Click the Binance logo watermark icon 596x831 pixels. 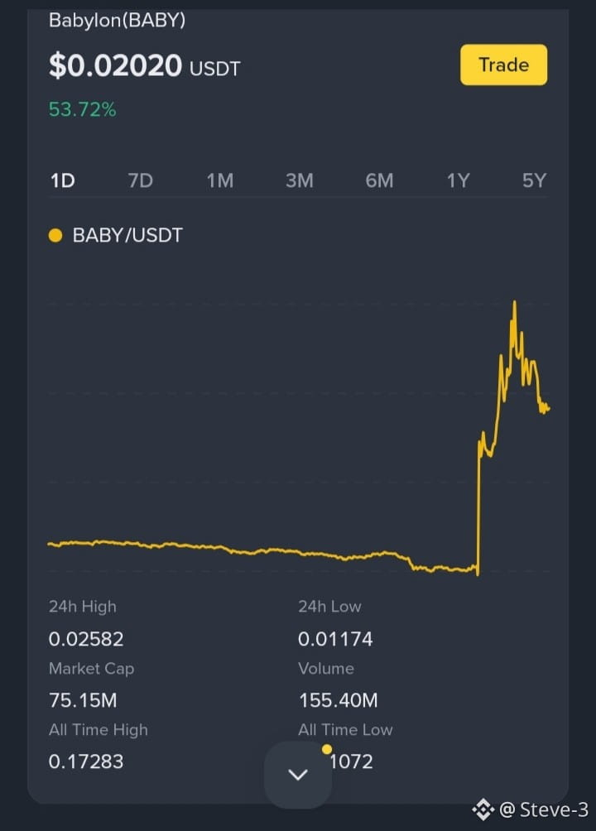click(483, 809)
